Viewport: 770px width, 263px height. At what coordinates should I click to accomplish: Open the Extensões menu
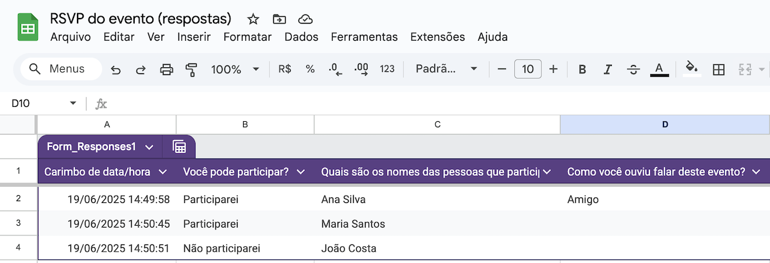pyautogui.click(x=437, y=37)
